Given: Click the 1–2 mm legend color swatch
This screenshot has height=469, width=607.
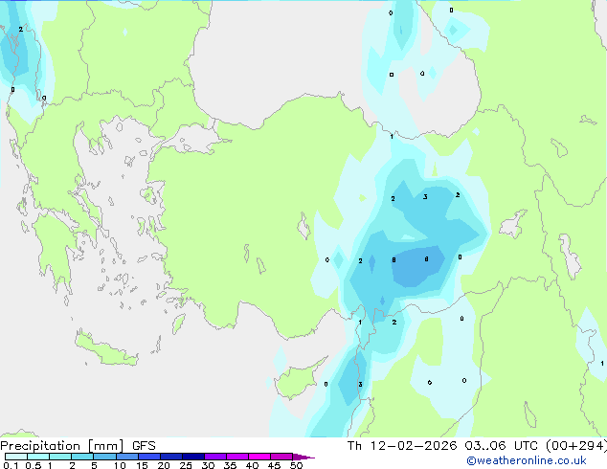Looking at the screenshot, I should [60, 457].
